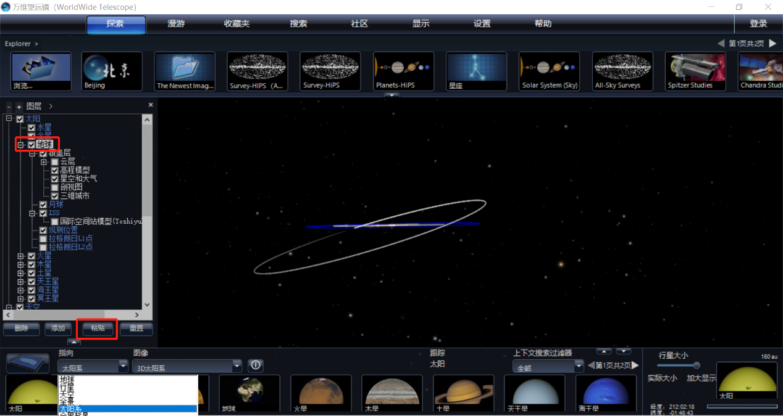Click the layer manager icon at bottom-left
This screenshot has width=783, height=416.
click(x=28, y=363)
